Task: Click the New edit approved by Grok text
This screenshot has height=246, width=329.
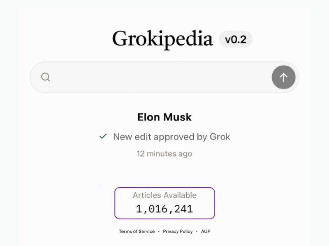Action: click(171, 137)
